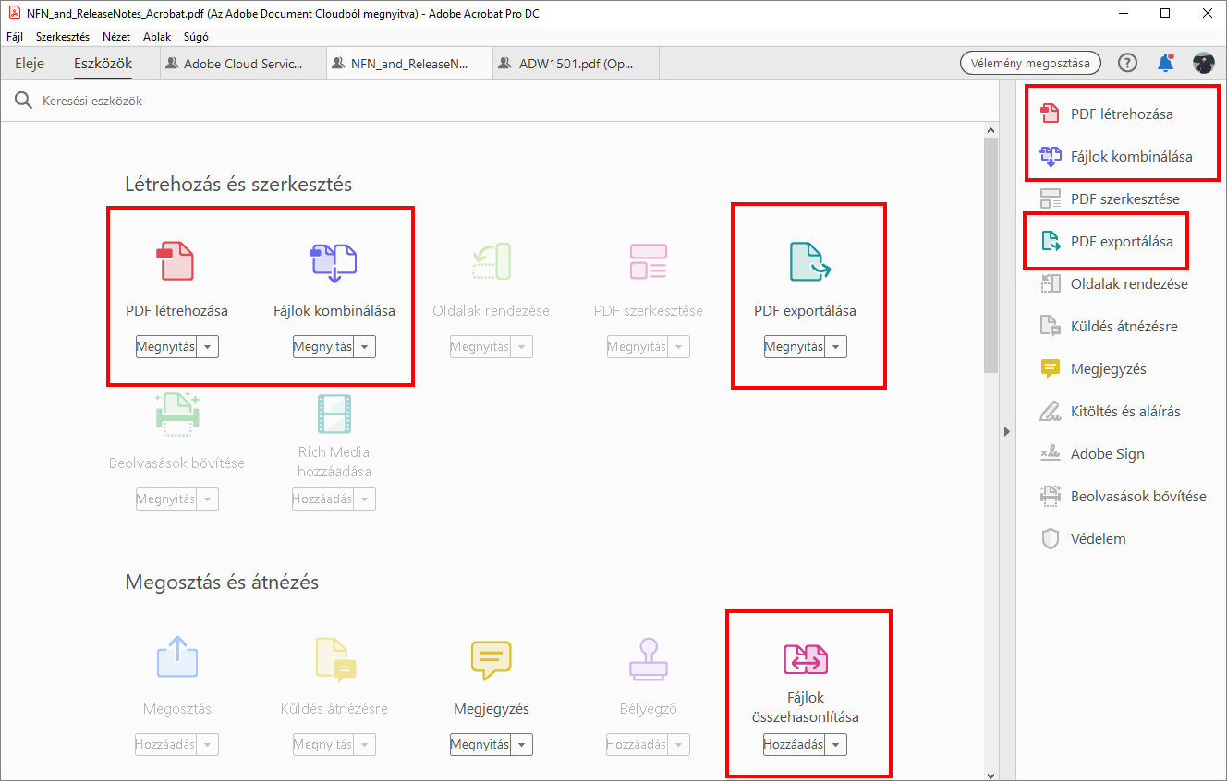Switch to the ADW1501.pdf document tab
The height and width of the screenshot is (781, 1227).
[x=577, y=64]
